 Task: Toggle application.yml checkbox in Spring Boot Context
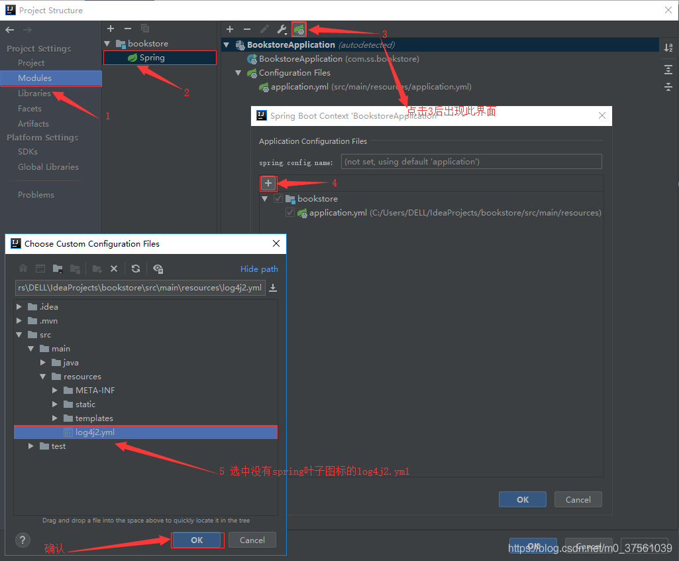pyautogui.click(x=290, y=212)
